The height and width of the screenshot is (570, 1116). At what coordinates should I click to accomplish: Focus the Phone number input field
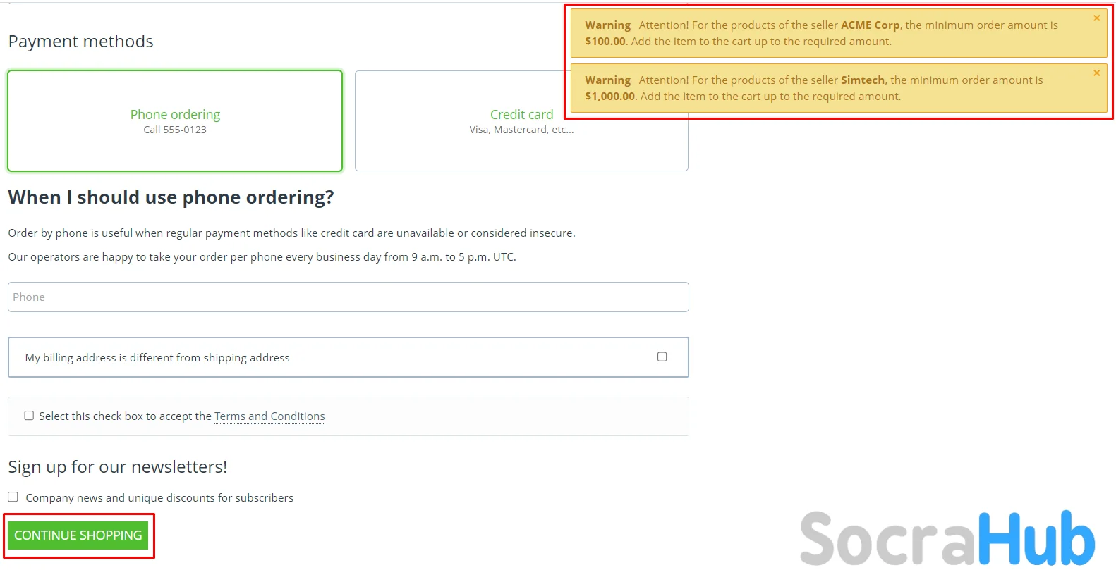coord(348,297)
